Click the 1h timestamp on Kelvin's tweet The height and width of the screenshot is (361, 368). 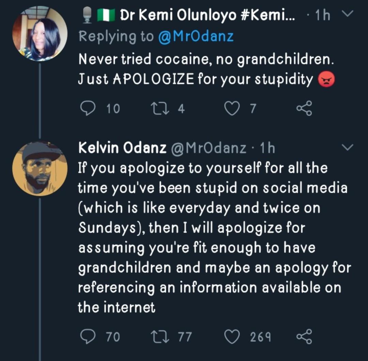coord(267,148)
